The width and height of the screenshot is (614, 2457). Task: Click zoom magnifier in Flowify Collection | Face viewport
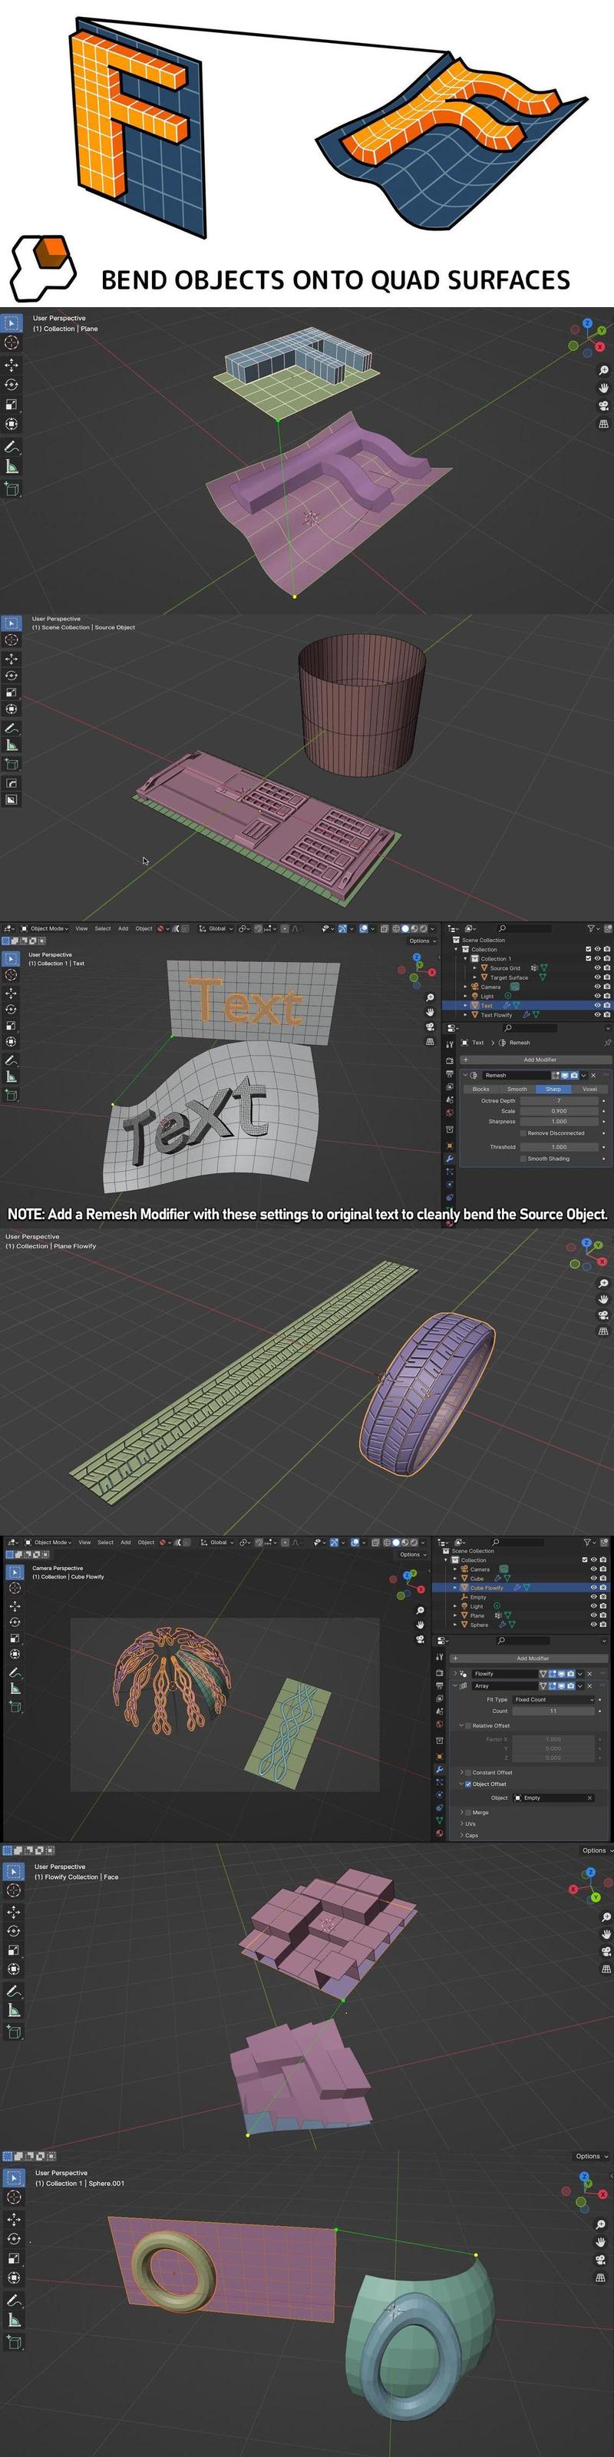click(x=606, y=1917)
